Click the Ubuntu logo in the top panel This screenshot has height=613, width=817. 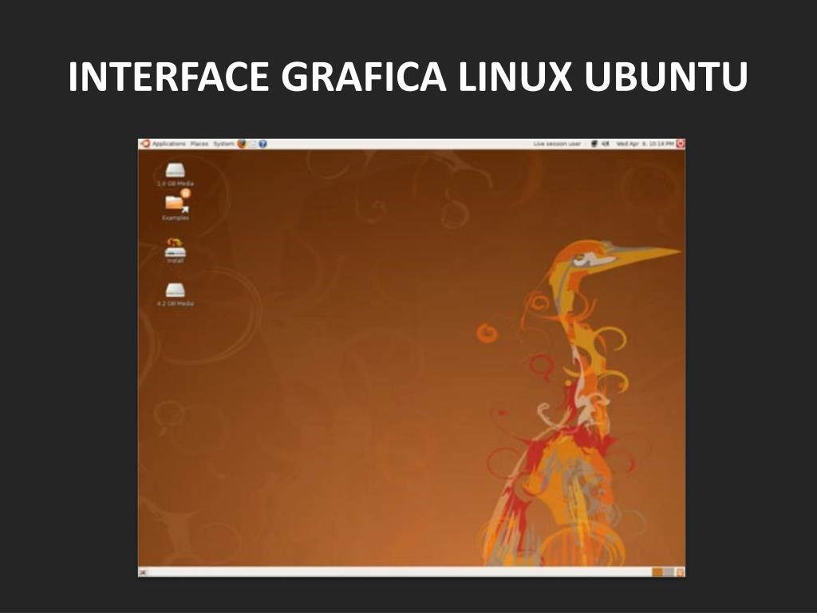145,144
